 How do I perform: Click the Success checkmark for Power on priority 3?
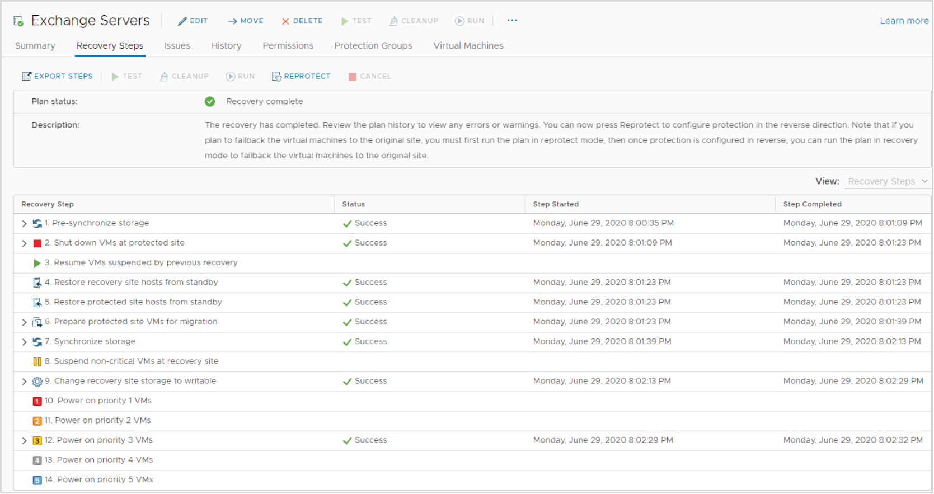[x=348, y=441]
